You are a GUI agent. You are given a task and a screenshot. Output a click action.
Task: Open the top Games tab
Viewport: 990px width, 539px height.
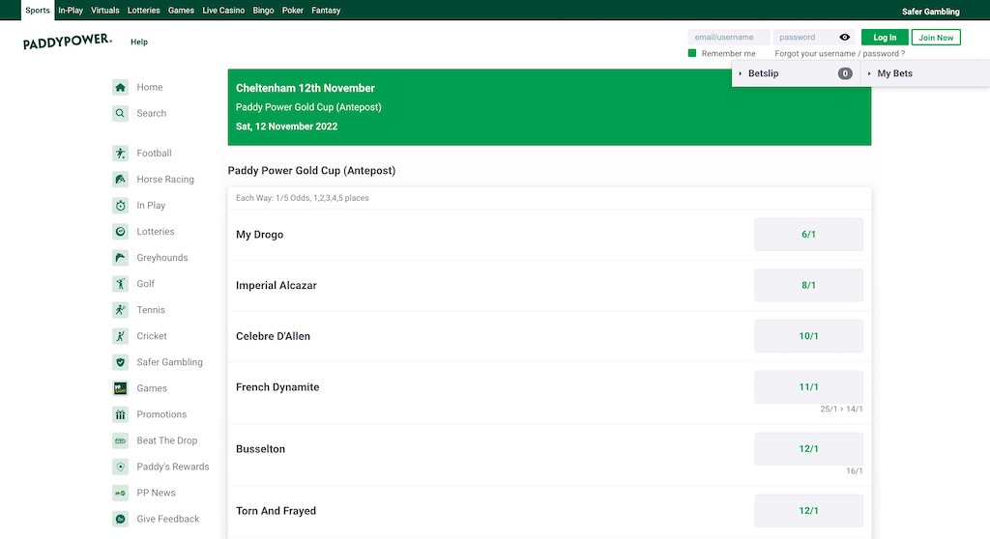tap(181, 10)
